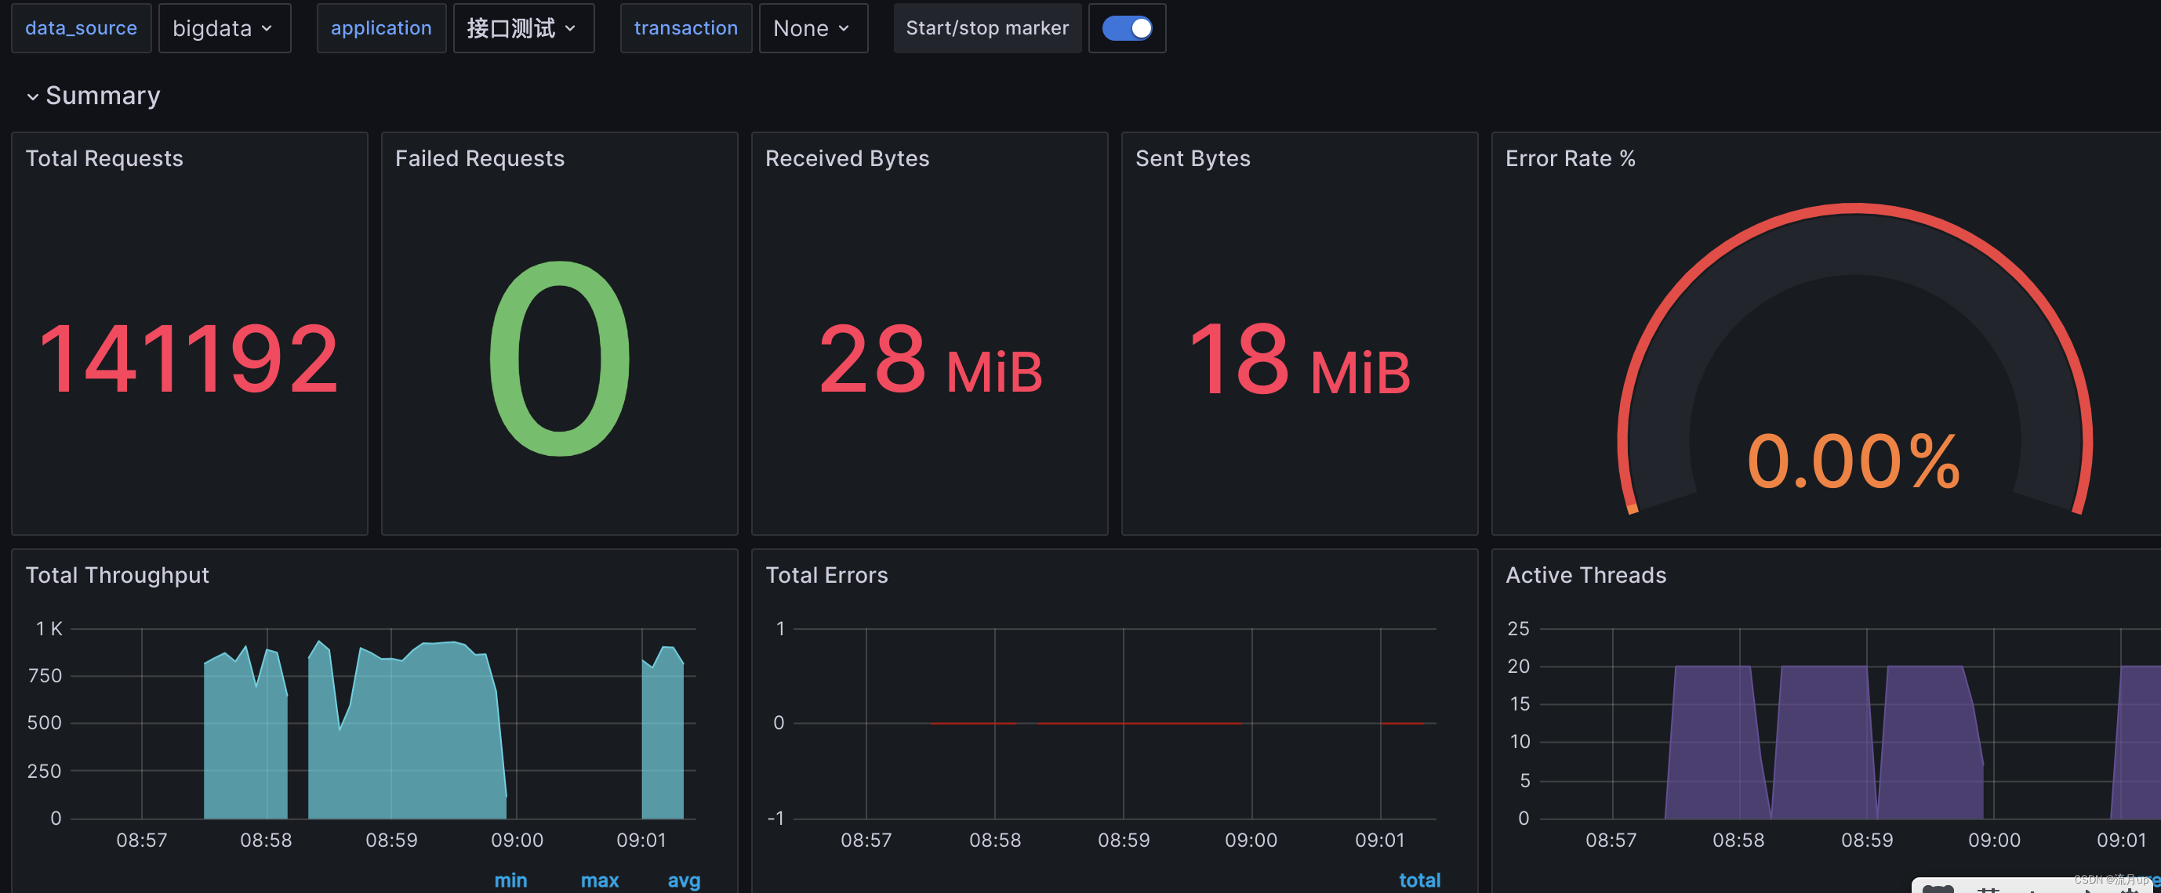2161x893 pixels.
Task: Open the Failed Requests panel title
Action: [479, 158]
